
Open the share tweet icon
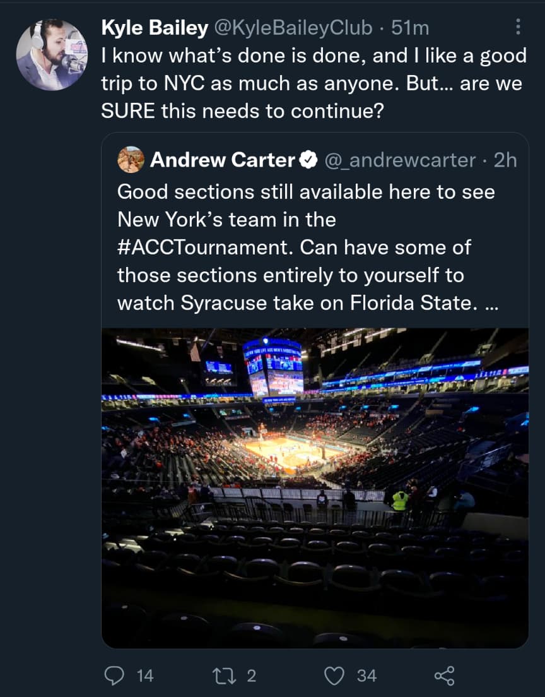tap(444, 676)
